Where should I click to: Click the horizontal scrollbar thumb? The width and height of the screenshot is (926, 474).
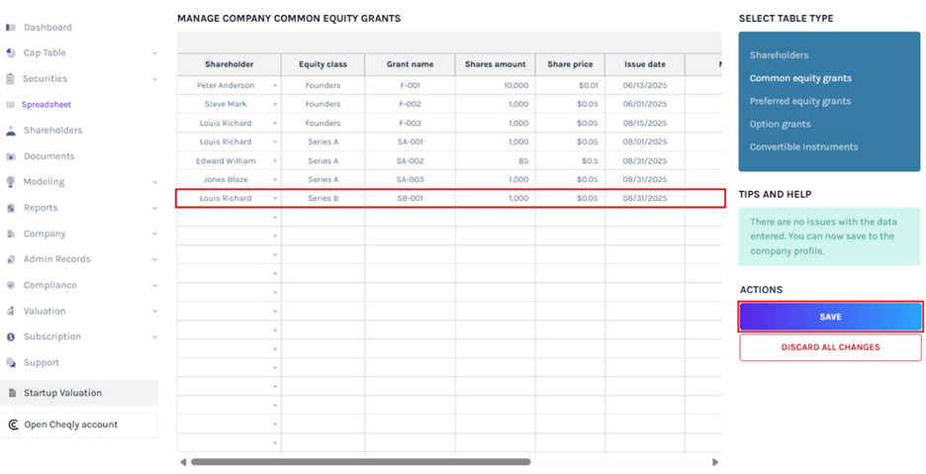tap(361, 462)
